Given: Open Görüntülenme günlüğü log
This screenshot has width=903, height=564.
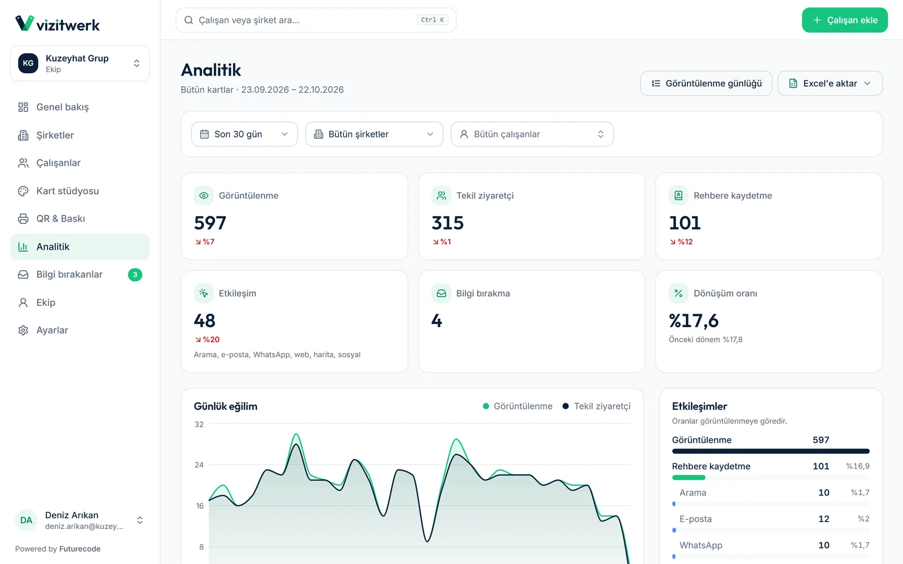Looking at the screenshot, I should click(706, 83).
